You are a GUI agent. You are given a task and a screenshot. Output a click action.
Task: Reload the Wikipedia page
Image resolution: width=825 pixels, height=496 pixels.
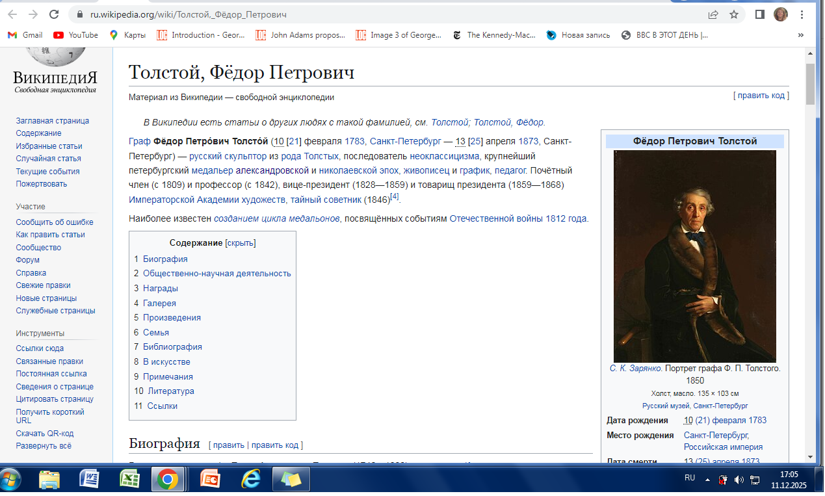click(x=54, y=14)
